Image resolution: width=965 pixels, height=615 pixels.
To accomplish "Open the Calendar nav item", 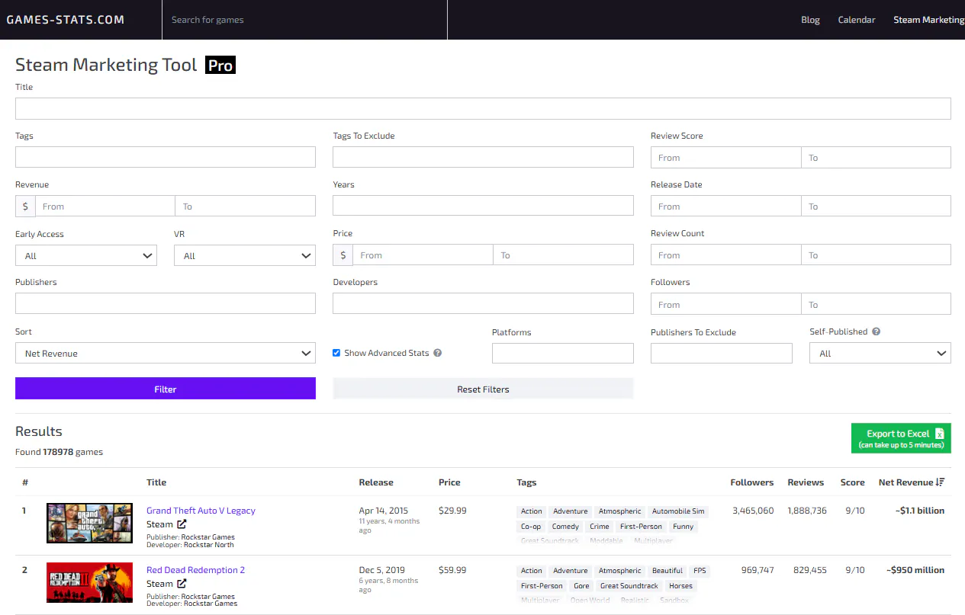I will point(857,20).
